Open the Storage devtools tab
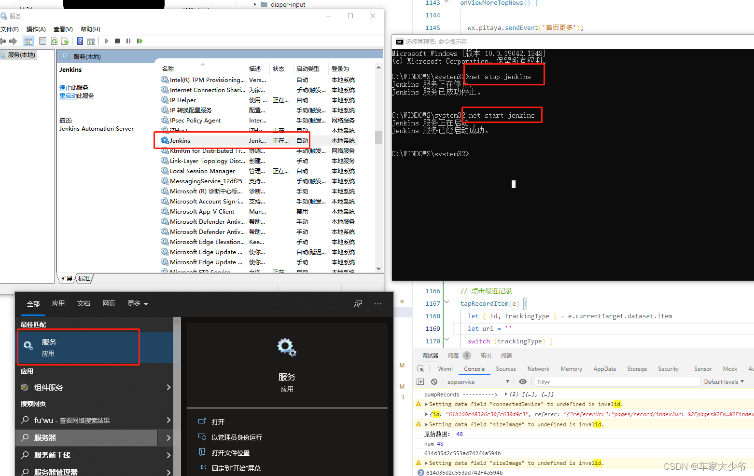 [637, 369]
